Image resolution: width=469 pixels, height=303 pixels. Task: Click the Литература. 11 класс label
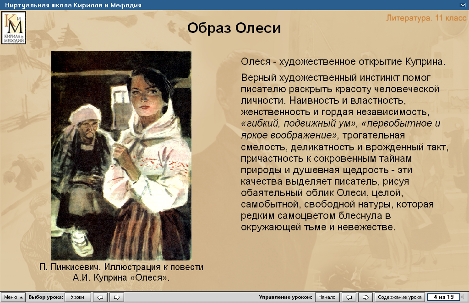click(426, 18)
